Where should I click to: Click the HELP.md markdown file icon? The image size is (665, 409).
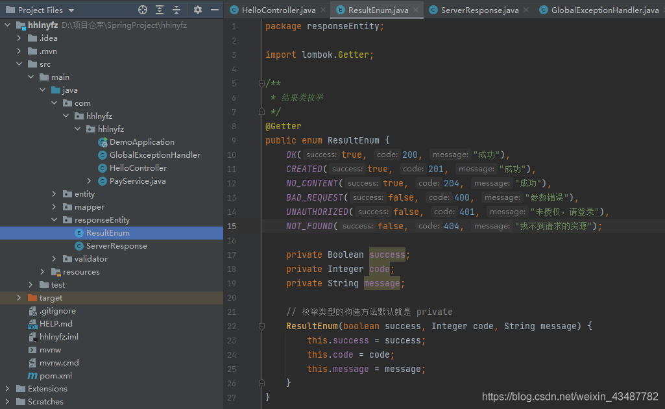(32, 324)
